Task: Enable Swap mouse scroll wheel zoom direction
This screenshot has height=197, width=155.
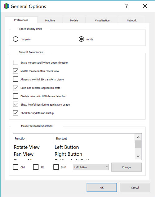Action: 15,62
